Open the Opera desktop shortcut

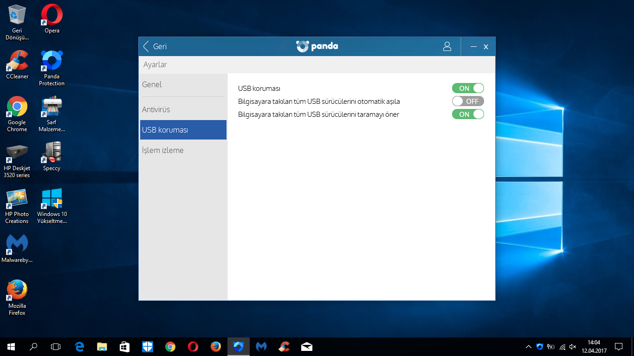(x=52, y=19)
